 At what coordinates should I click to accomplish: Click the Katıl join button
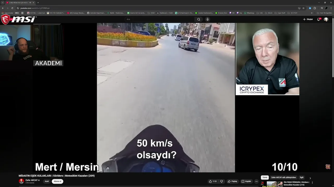point(47,181)
